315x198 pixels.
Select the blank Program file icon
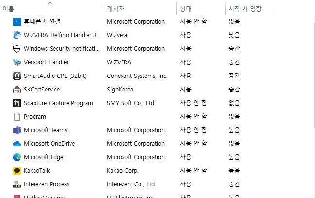[x=17, y=117]
